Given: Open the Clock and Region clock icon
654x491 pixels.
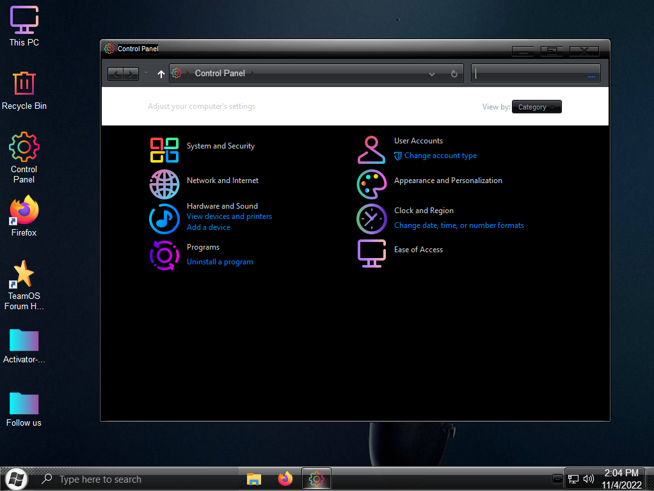Looking at the screenshot, I should click(371, 218).
